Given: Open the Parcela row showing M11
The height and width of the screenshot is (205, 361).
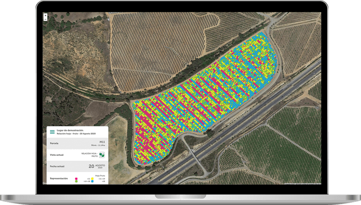Looking at the screenshot, I should pos(77,143).
